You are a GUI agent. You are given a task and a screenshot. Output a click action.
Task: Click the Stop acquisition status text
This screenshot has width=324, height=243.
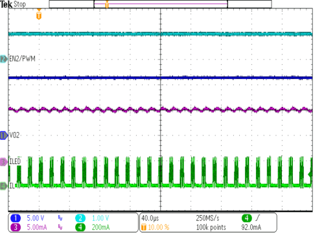pos(19,4)
